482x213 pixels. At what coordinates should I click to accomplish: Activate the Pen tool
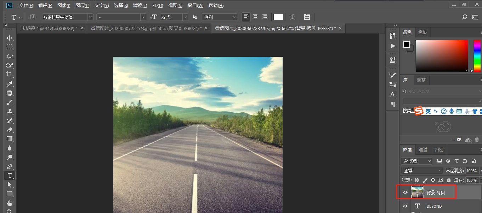click(x=10, y=166)
